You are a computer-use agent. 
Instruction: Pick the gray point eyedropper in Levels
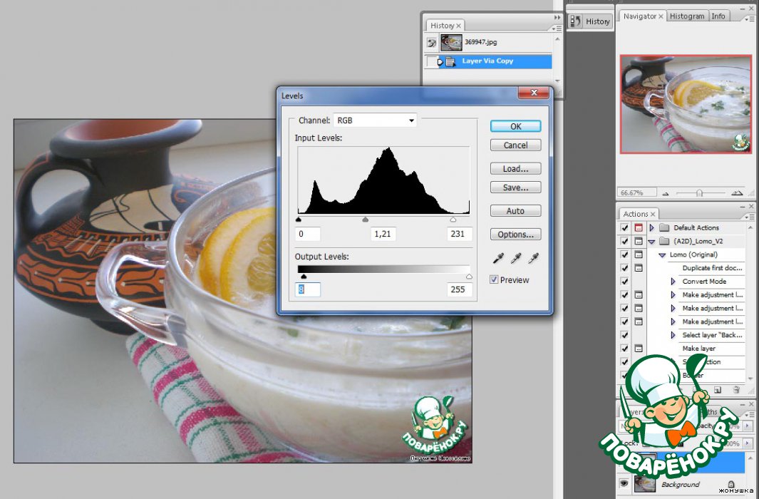(516, 259)
